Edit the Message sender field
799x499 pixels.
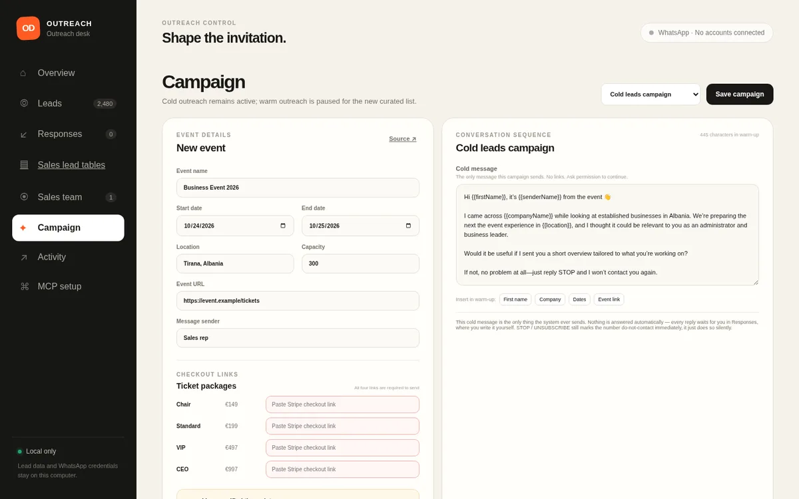(298, 338)
